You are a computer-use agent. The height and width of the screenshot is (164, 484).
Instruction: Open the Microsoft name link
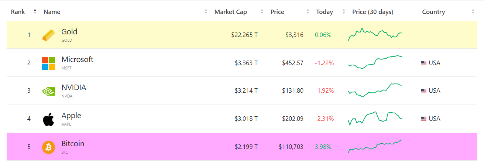click(77, 59)
